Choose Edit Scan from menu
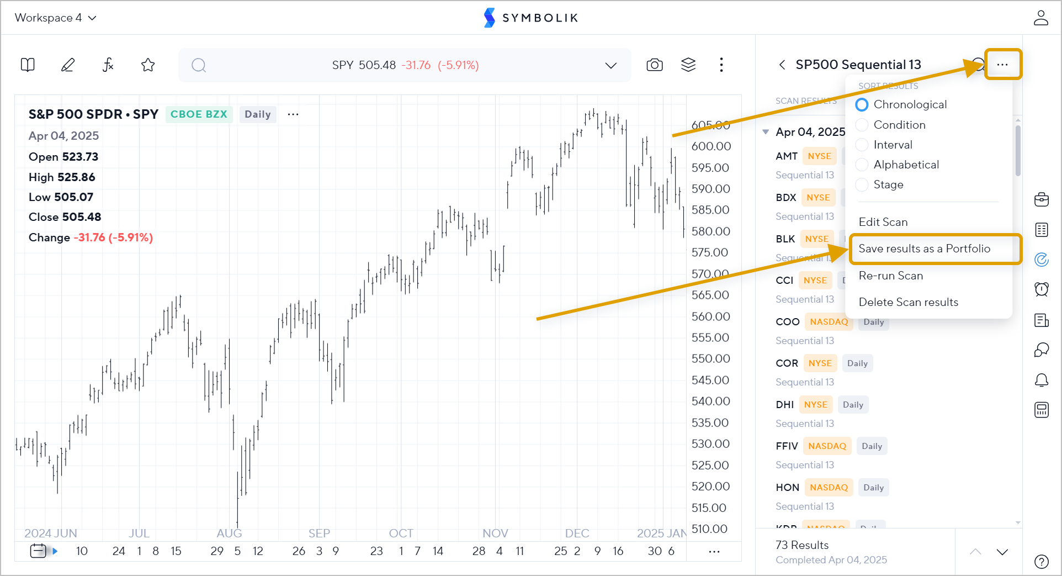The width and height of the screenshot is (1062, 576). [883, 222]
